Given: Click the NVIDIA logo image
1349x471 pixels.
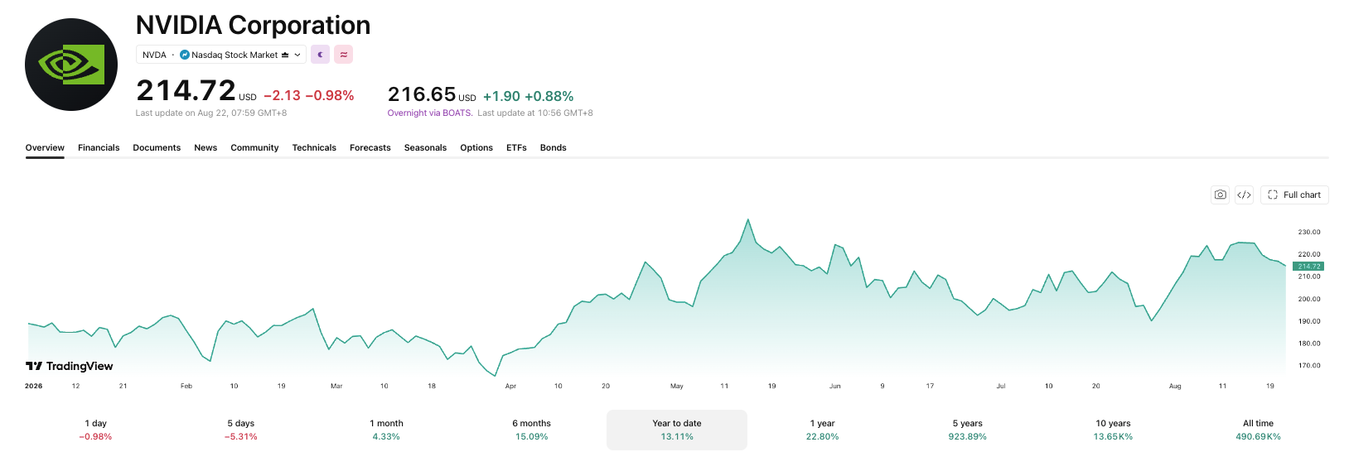Looking at the screenshot, I should click(71, 65).
